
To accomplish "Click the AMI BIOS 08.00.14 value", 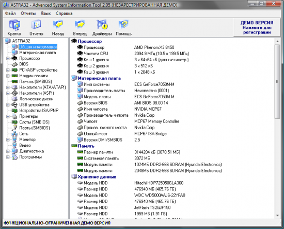I will [x=151, y=103].
